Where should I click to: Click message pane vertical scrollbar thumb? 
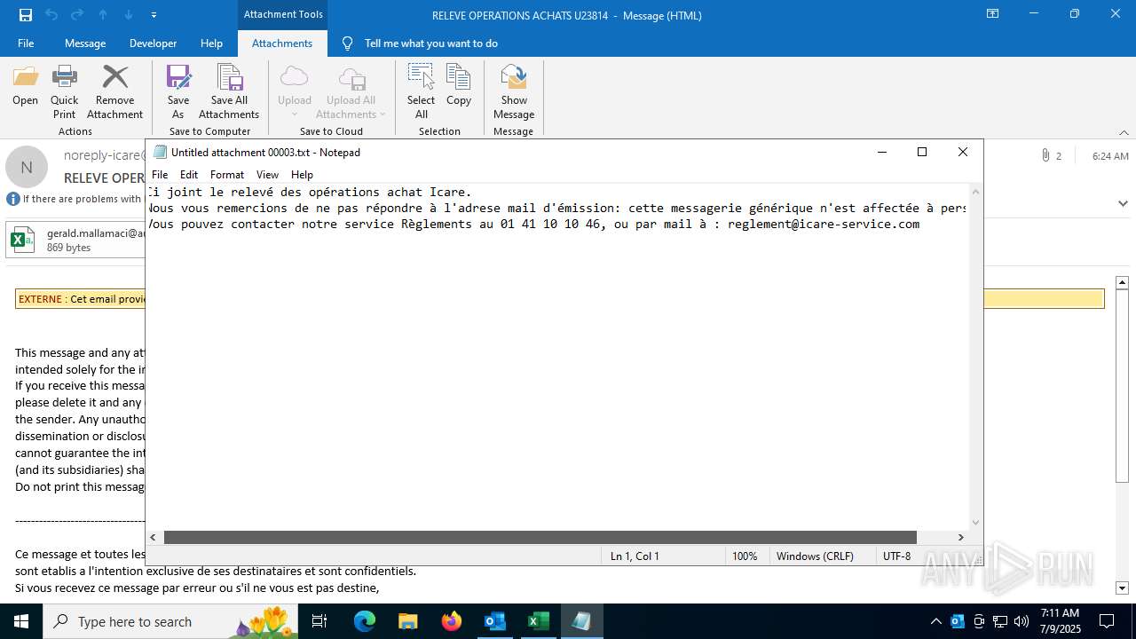pos(1122,386)
